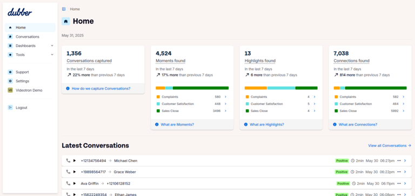
Task: Click Positive tag on Michael Chen row
Action: 342,160
